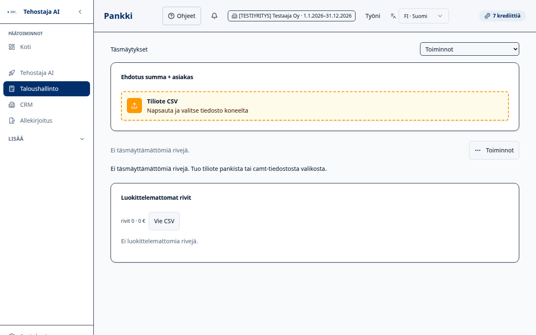Click the Testaaja Oy company selector
Image resolution: width=536 pixels, height=335 pixels.
tap(291, 16)
